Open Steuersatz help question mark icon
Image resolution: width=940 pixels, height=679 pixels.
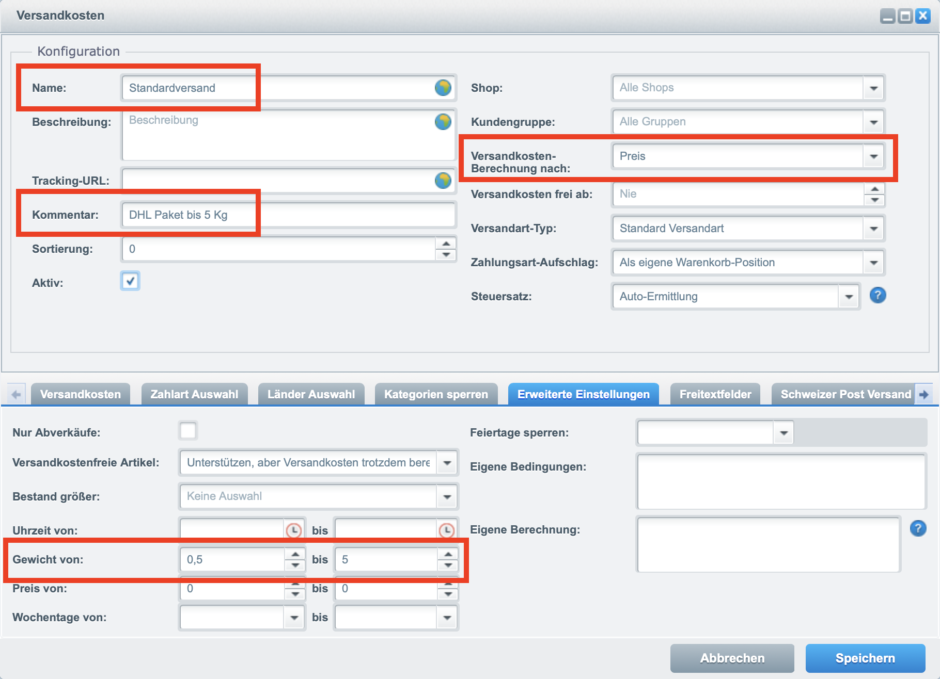pos(878,295)
